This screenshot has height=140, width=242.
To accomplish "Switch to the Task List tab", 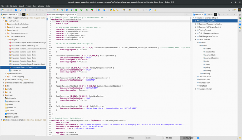I will pos(209,14).
